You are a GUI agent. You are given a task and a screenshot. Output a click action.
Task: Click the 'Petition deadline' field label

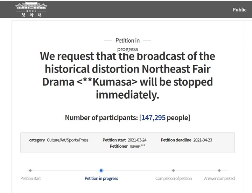pos(176,140)
